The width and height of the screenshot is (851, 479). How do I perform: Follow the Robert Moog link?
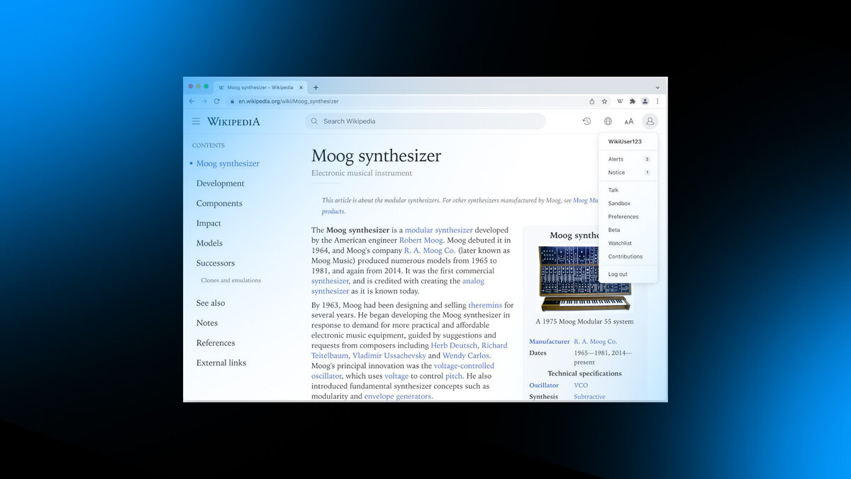pyautogui.click(x=421, y=241)
